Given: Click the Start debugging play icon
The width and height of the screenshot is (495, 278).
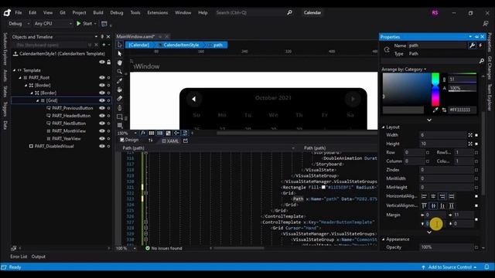Looking at the screenshot, I should click(79, 23).
